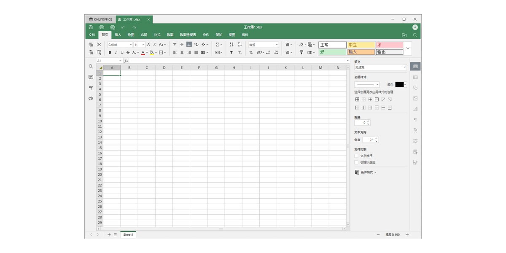The image size is (506, 253).
Task: Enable the 文字换行 checkbox
Action: 356,156
